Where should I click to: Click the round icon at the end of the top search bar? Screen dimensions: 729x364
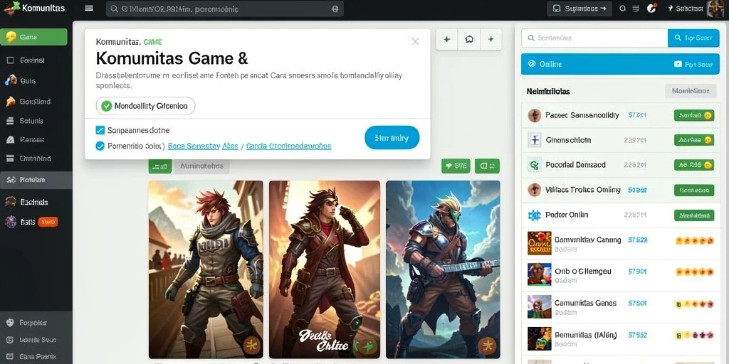(x=335, y=9)
